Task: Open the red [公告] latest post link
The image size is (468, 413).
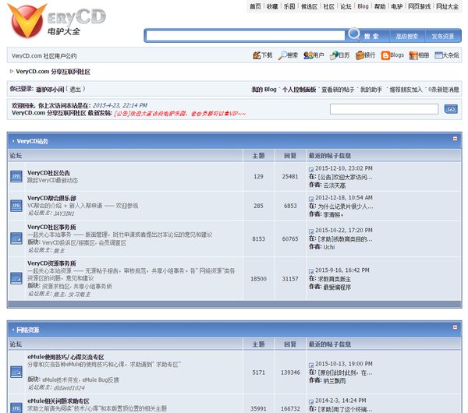Action: 179,114
